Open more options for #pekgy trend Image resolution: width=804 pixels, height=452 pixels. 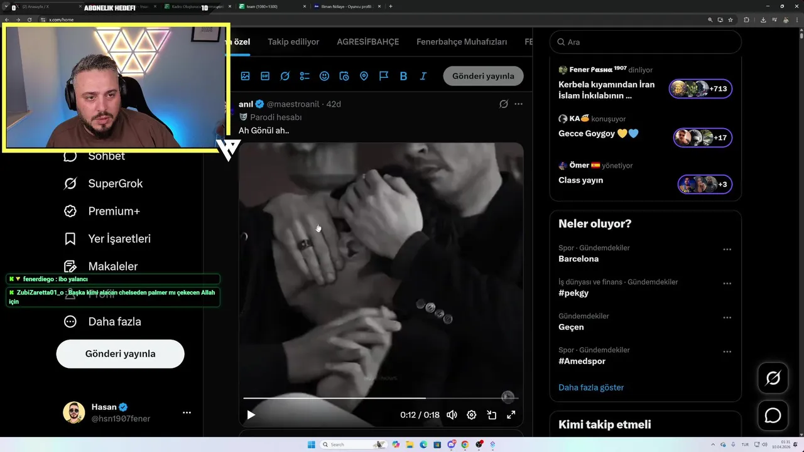pos(727,283)
